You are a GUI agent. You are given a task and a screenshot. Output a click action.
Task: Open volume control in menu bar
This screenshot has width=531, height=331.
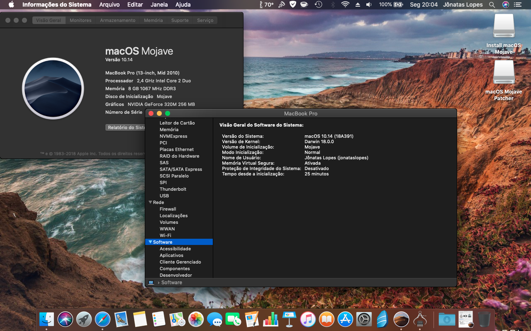pyautogui.click(x=369, y=5)
